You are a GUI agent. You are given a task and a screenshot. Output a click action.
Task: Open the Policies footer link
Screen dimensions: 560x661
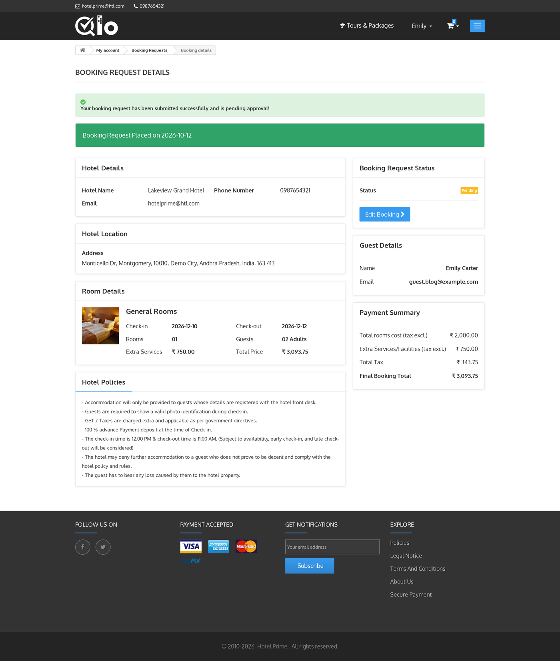(x=400, y=543)
